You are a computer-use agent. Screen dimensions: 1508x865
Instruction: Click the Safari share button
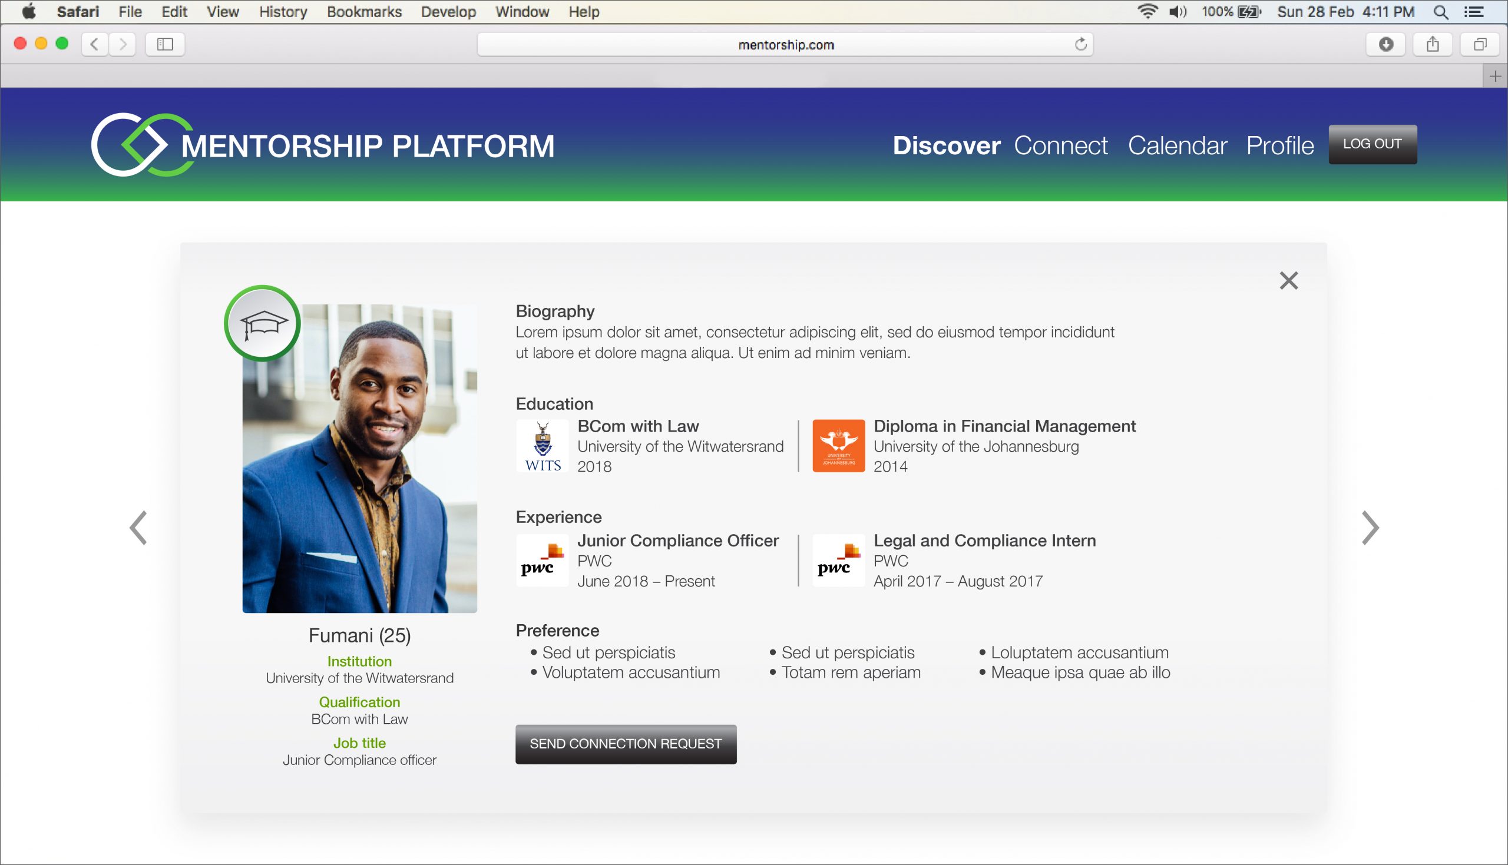pos(1433,44)
